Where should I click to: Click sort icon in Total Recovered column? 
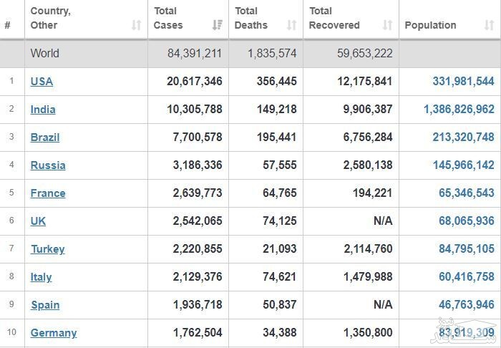tap(387, 25)
